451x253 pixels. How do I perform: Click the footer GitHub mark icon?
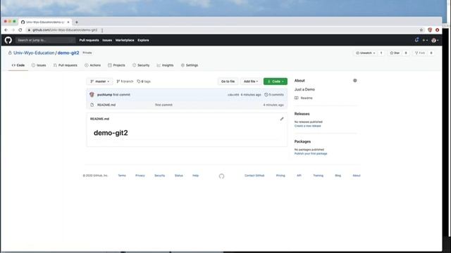point(221,176)
